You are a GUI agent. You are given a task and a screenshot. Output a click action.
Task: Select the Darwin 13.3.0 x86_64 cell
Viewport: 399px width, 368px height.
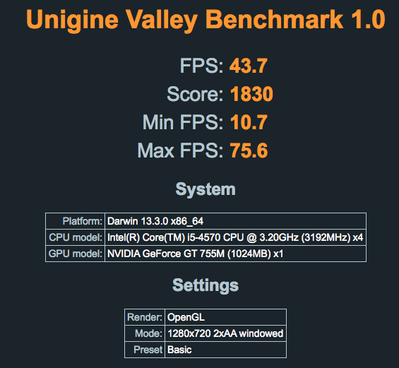tap(236, 221)
